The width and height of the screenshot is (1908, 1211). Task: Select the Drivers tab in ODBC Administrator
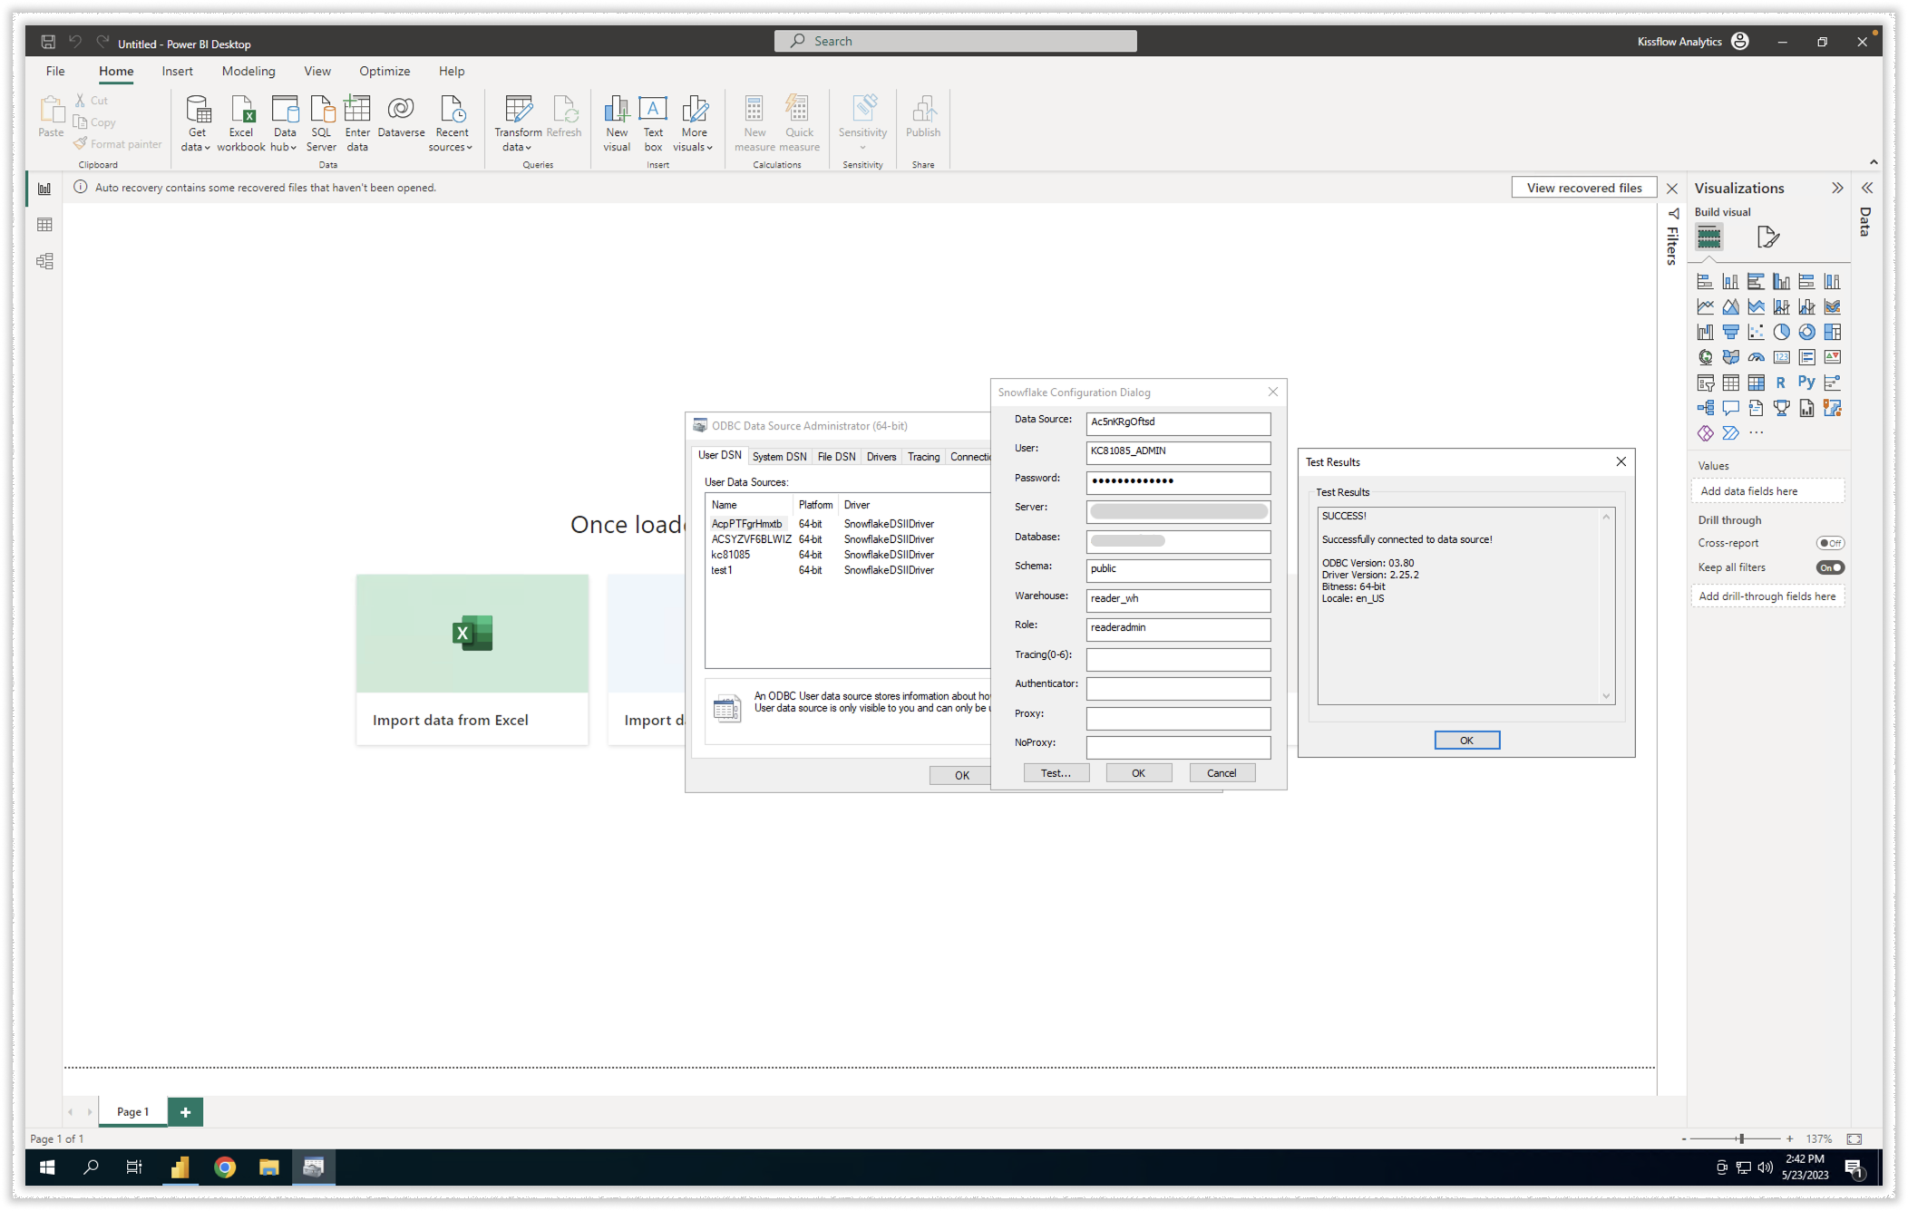pos(881,457)
